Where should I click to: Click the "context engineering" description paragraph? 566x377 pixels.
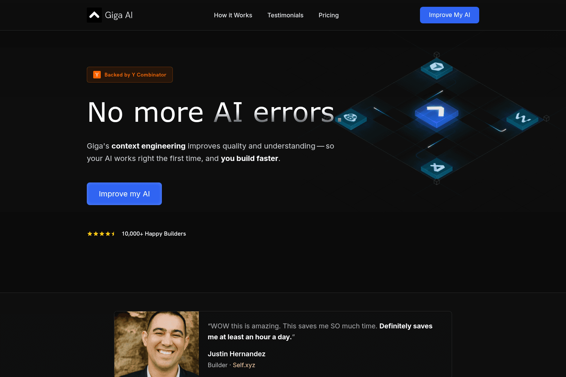[211, 152]
